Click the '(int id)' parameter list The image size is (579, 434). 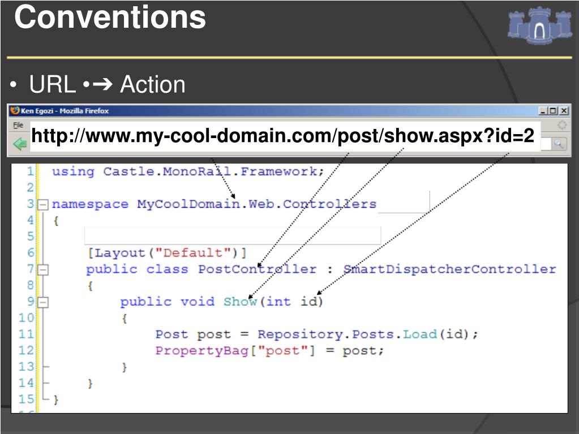tap(291, 302)
